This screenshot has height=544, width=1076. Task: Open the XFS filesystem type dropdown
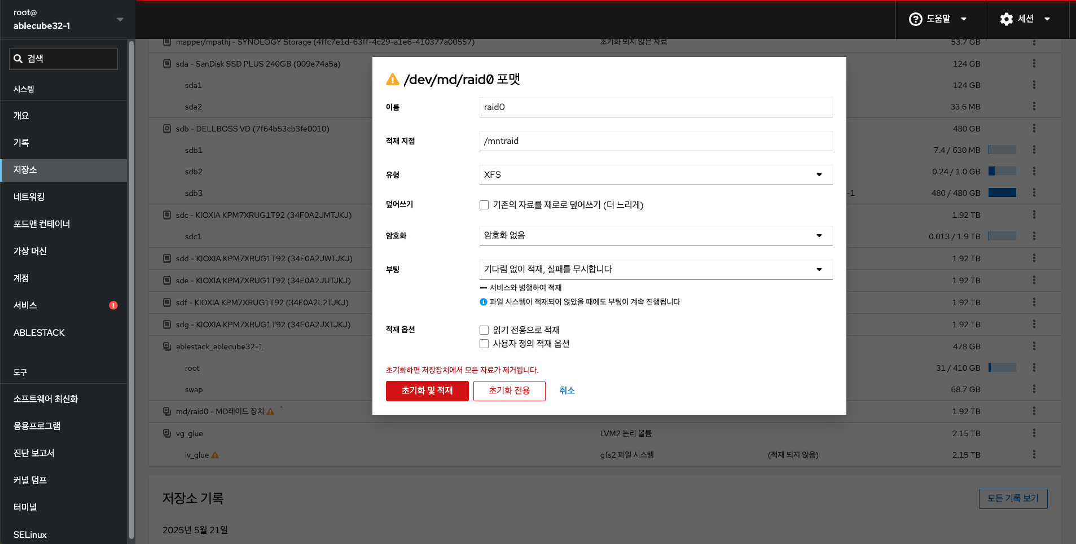[655, 175]
